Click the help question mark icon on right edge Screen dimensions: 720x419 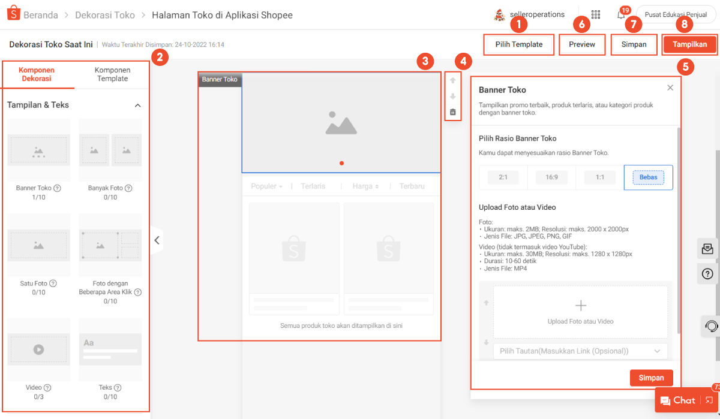click(x=707, y=274)
